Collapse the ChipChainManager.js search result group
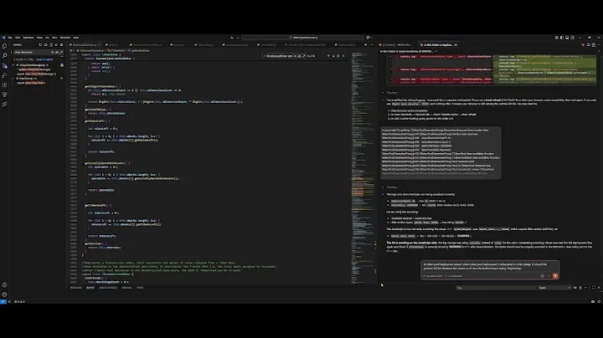603x338 pixels. (13, 65)
